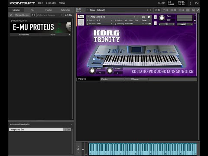Click the Manage Libraries button
Image resolution: width=208 pixels, height=156 pixels.
[22, 15]
